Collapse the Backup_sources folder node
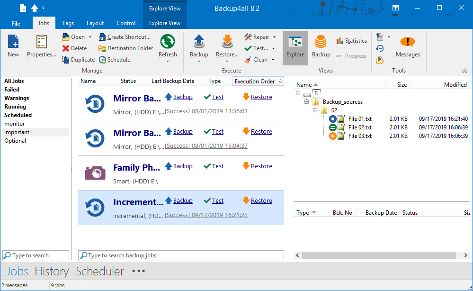The width and height of the screenshot is (473, 291). point(307,102)
